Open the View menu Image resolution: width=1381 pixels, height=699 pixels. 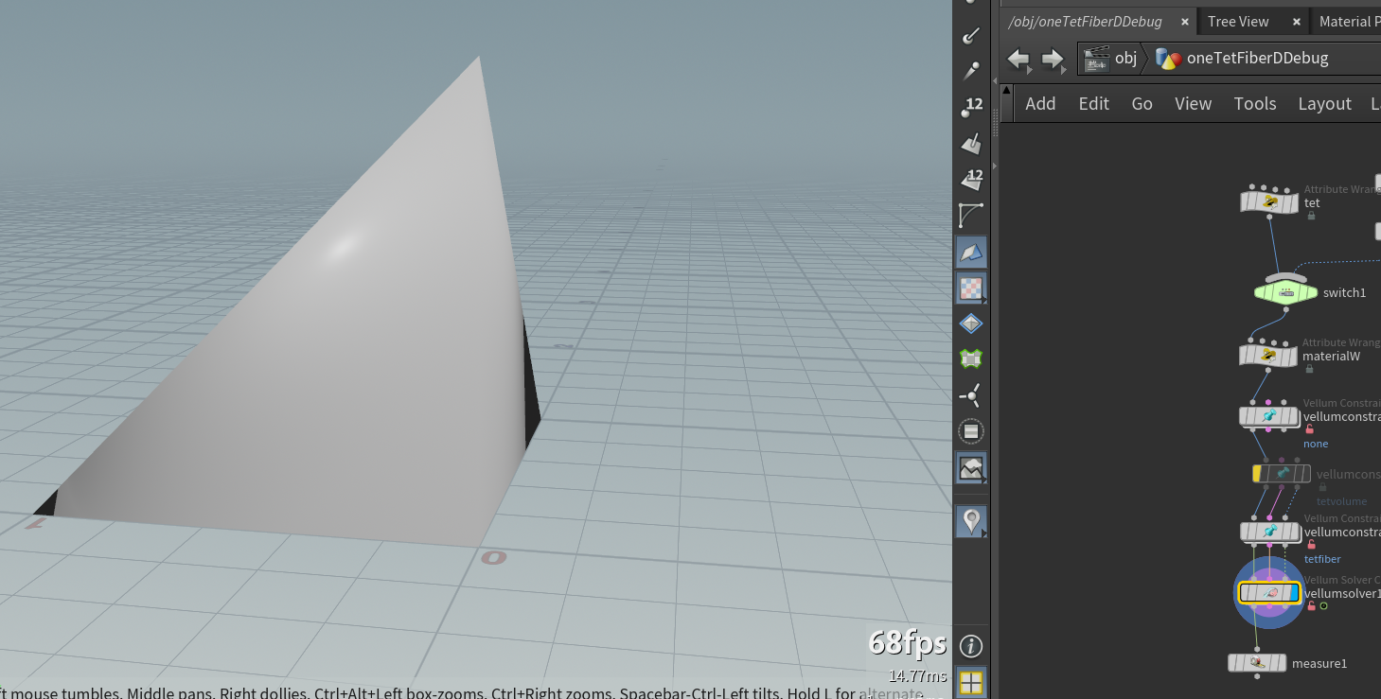pos(1193,104)
